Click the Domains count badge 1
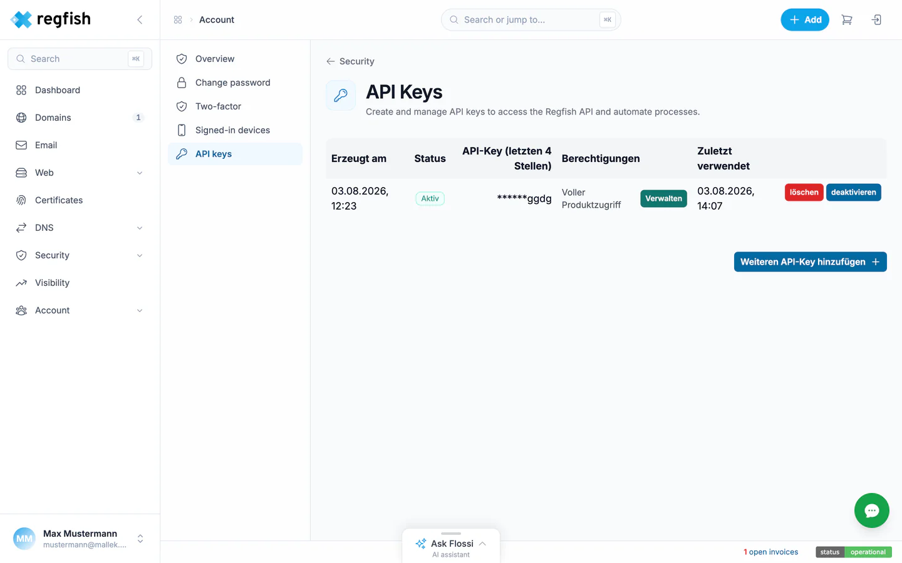902x563 pixels. pyautogui.click(x=138, y=118)
